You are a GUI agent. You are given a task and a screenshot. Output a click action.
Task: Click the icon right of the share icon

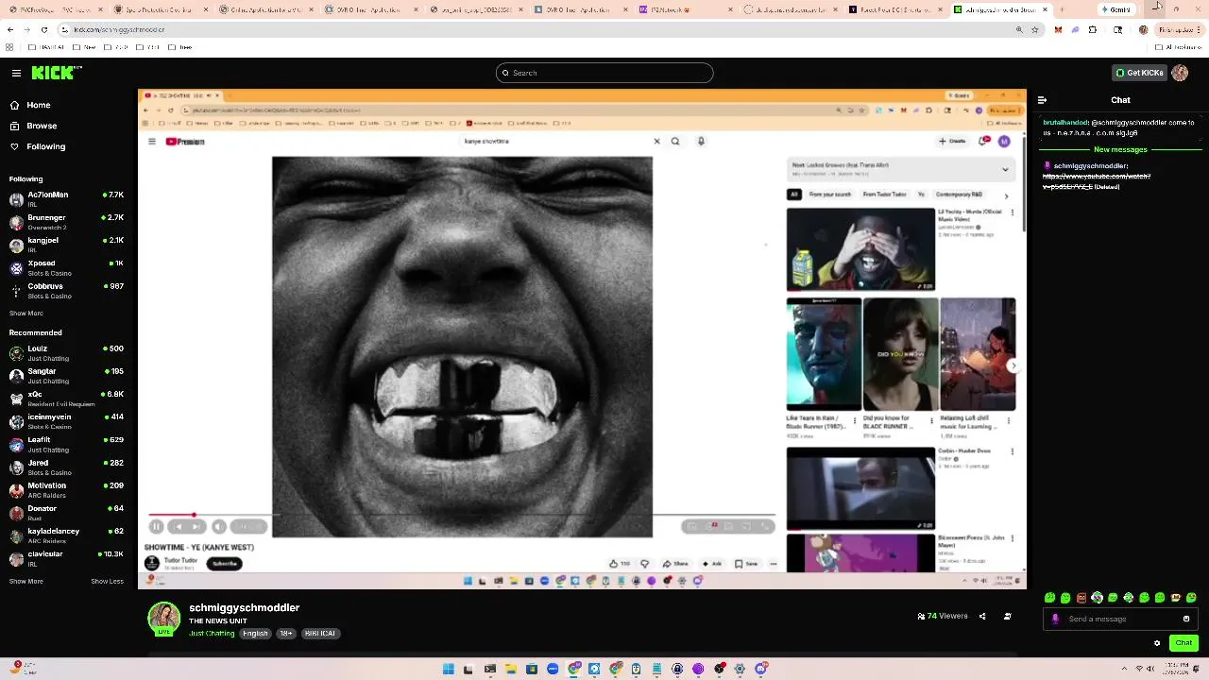1007,617
